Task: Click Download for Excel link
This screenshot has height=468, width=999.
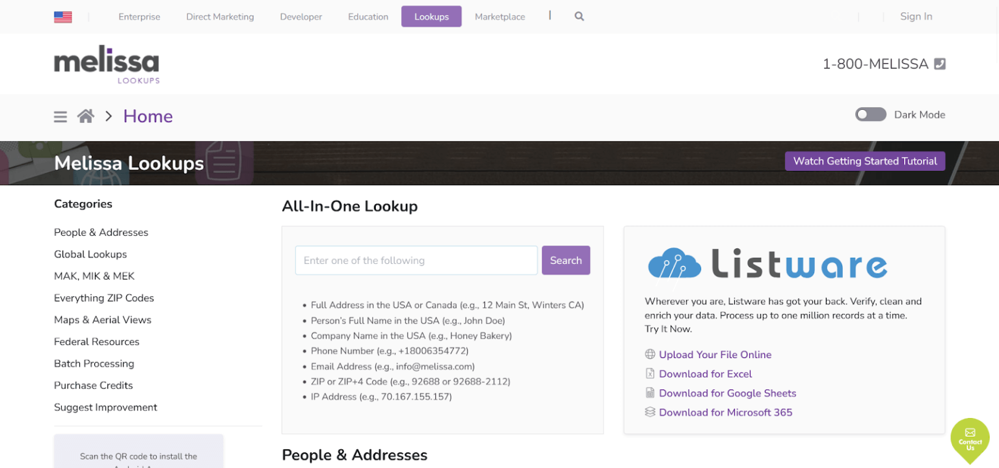Action: [x=705, y=374]
